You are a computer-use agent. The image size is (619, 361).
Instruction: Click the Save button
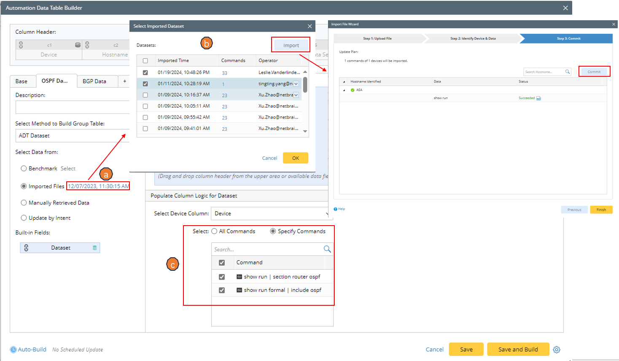(466, 350)
